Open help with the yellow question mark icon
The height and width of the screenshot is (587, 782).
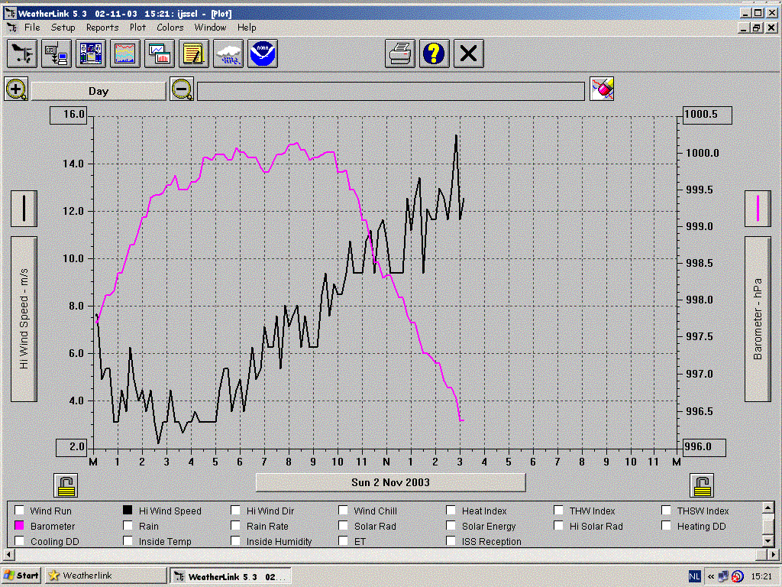coord(434,54)
